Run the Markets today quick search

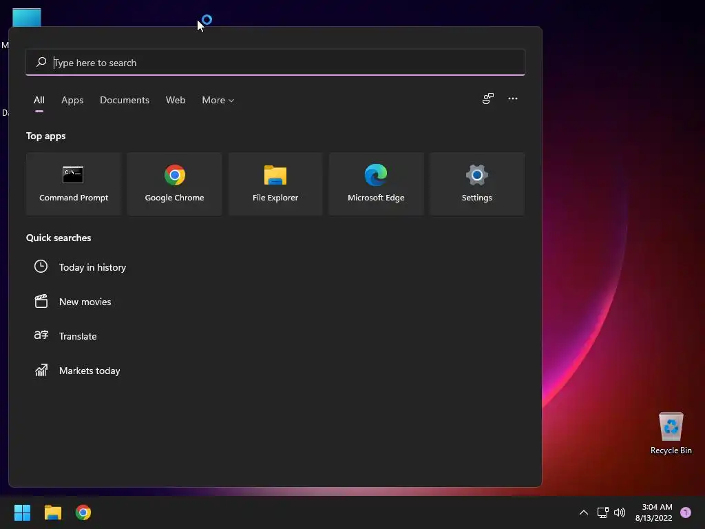tap(90, 371)
